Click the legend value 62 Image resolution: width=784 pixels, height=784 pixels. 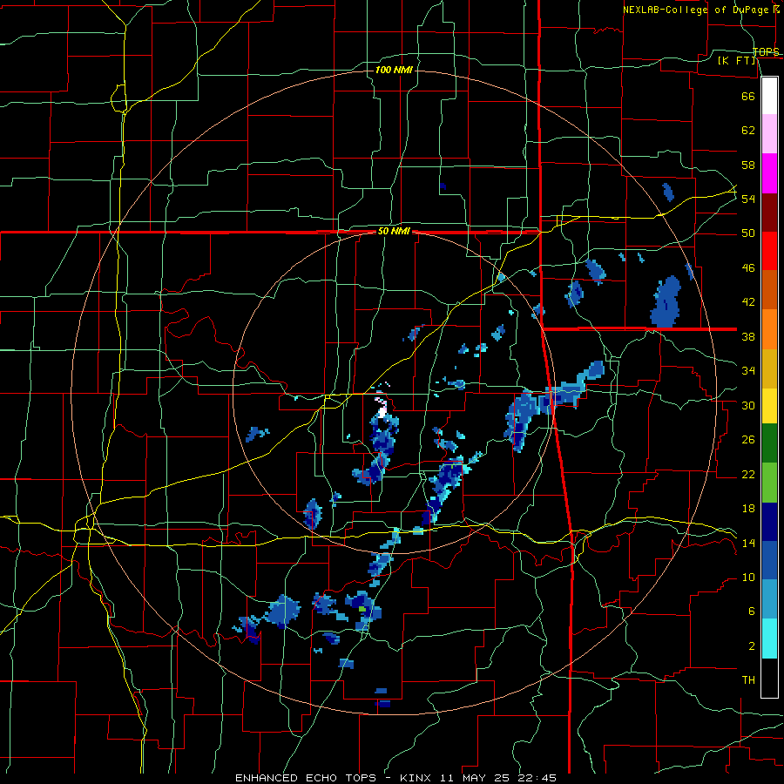tap(748, 131)
